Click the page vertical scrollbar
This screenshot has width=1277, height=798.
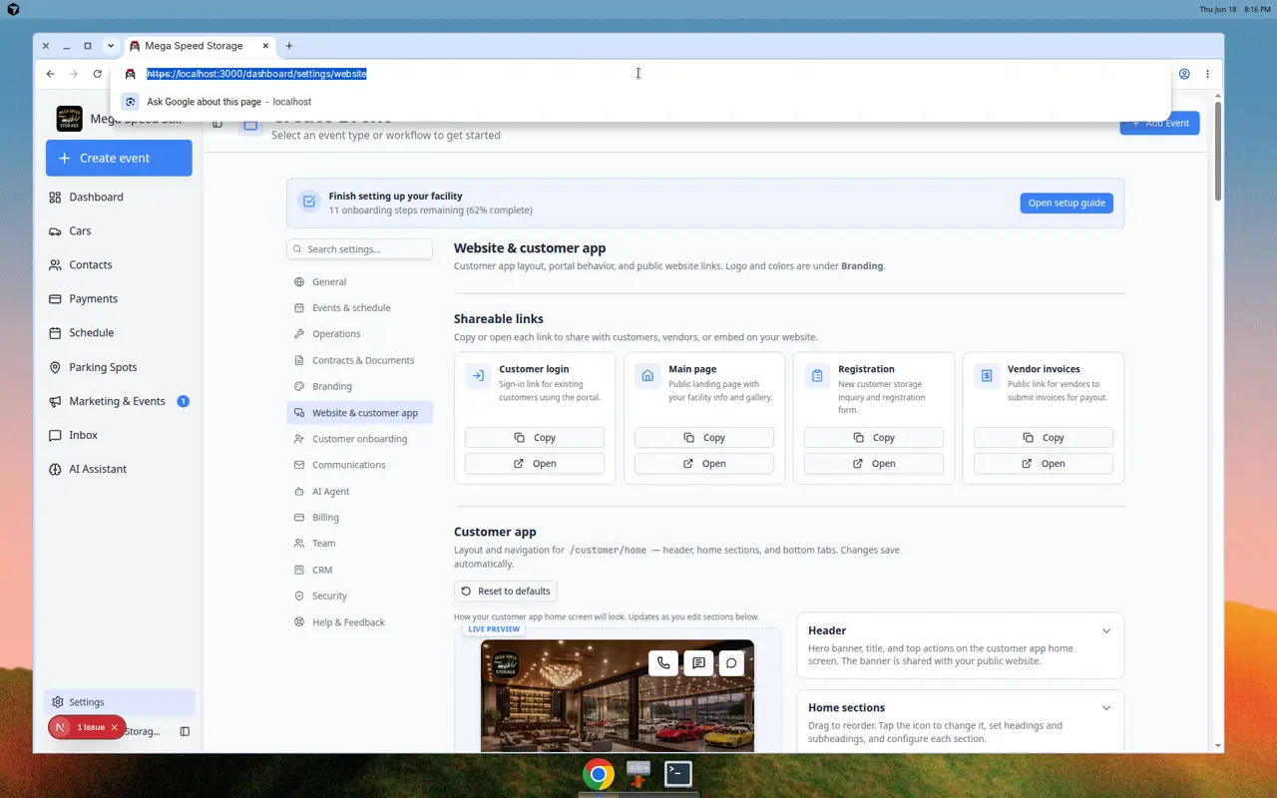click(1218, 150)
